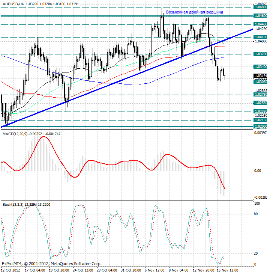Click the 1.0410 price level label
The height and width of the screenshot is (273, 267).
260,37
